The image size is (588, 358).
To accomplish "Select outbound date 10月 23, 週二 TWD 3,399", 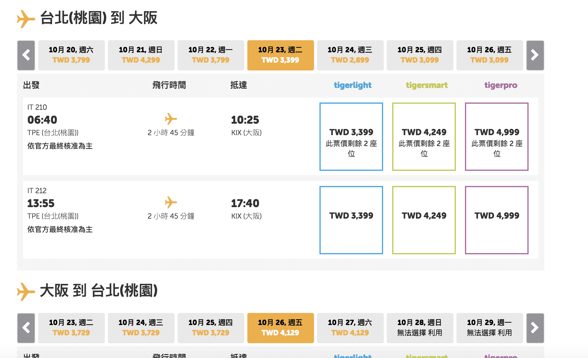I will [281, 55].
